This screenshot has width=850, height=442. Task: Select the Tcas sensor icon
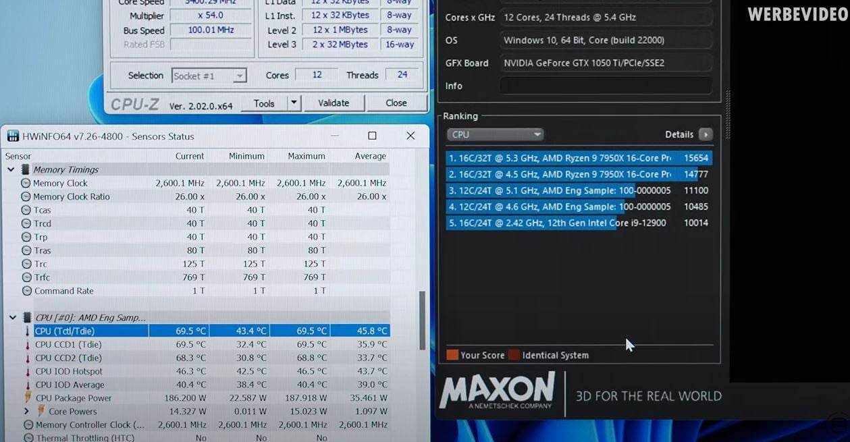[26, 210]
